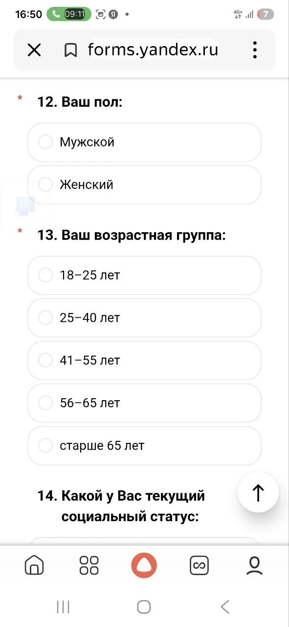
Task: Tap the scroll-to-top arrow button
Action: (x=258, y=492)
